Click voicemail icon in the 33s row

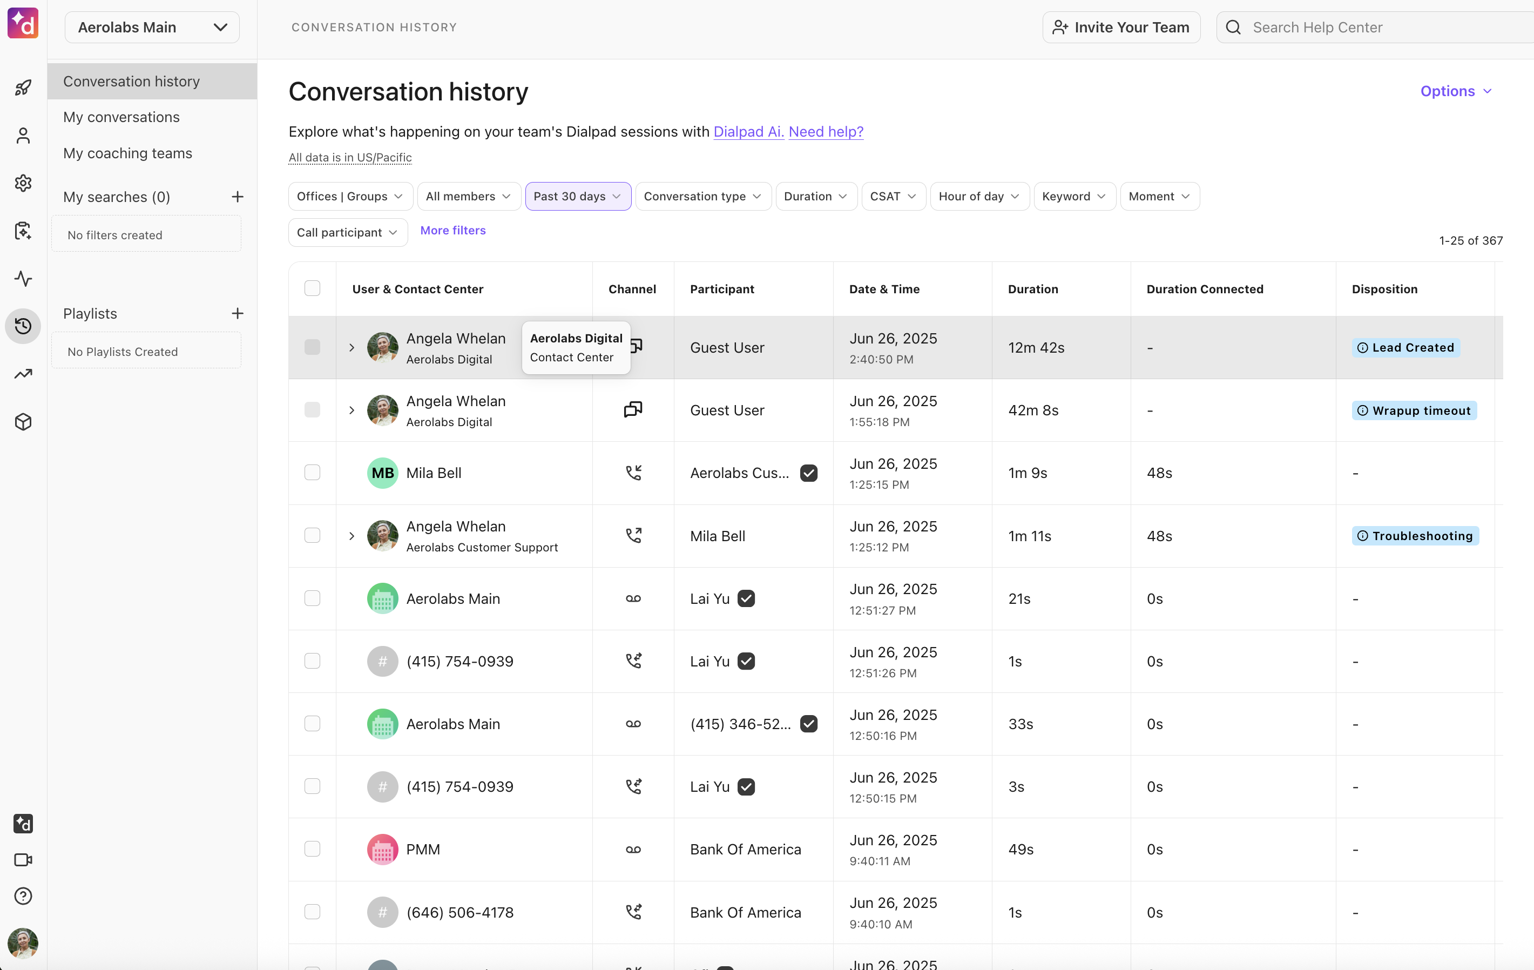tap(633, 724)
